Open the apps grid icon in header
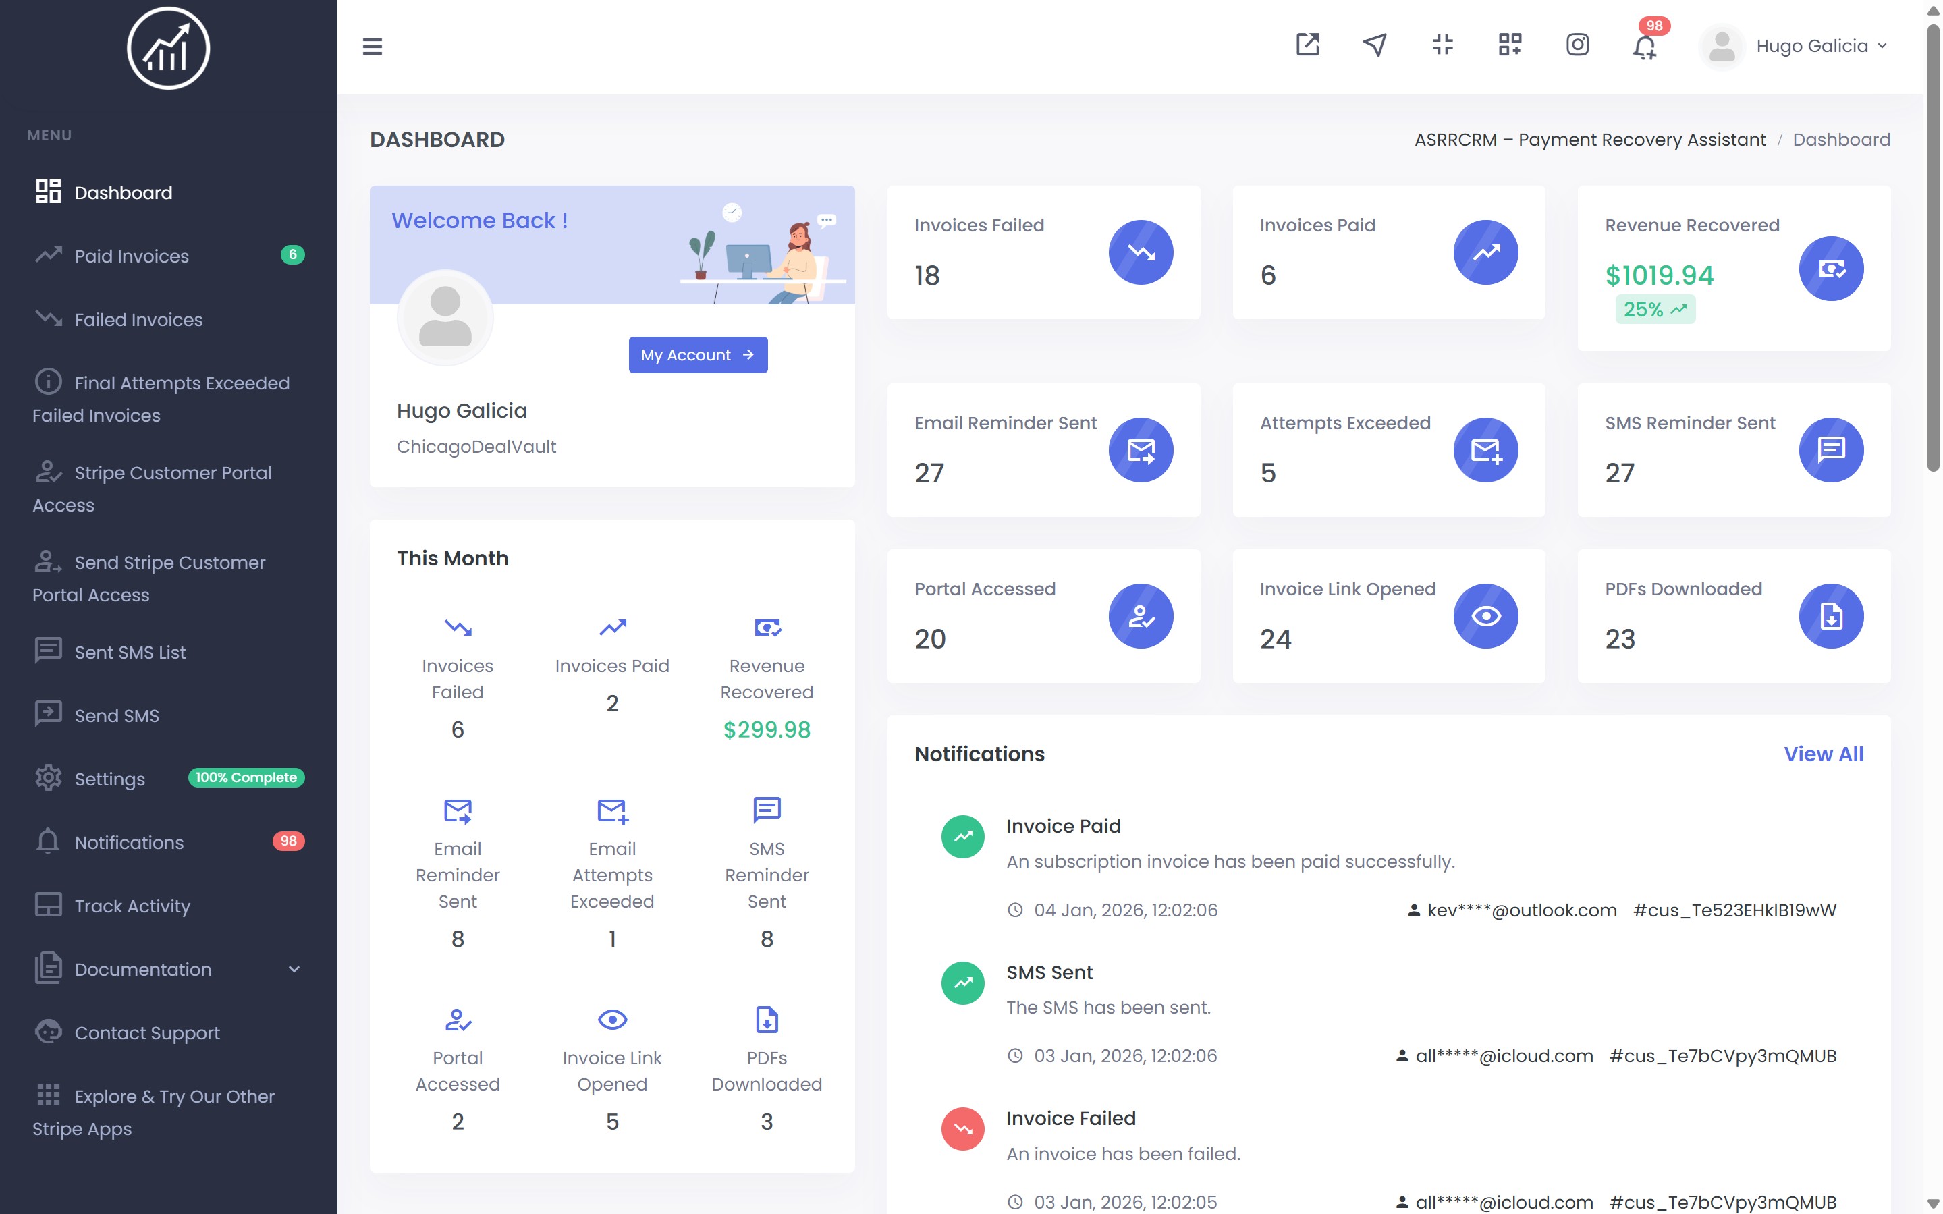This screenshot has height=1214, width=1943. tap(1510, 44)
